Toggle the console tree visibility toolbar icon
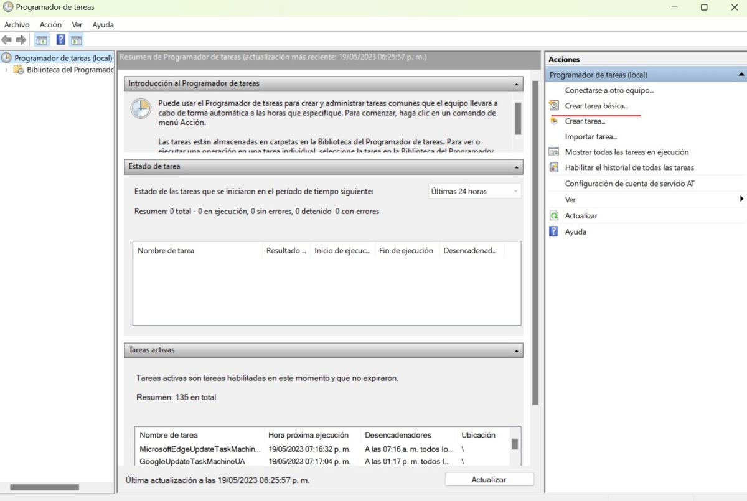 click(41, 39)
